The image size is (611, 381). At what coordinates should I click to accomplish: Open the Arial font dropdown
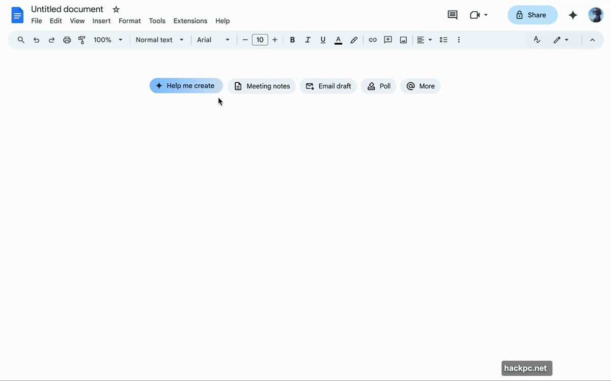212,40
